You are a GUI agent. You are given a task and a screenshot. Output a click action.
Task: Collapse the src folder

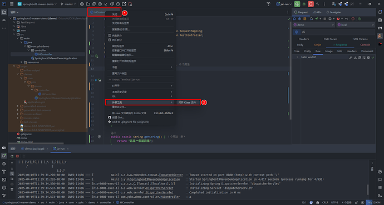pos(14,34)
